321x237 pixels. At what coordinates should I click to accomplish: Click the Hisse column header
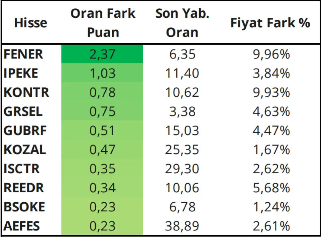point(31,23)
